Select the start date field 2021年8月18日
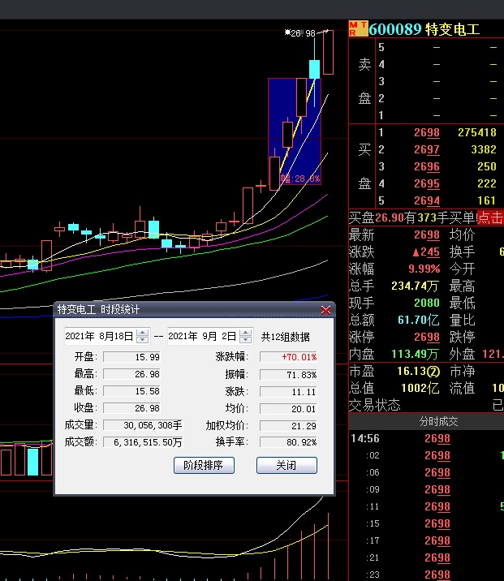This screenshot has height=581, width=504. 100,336
